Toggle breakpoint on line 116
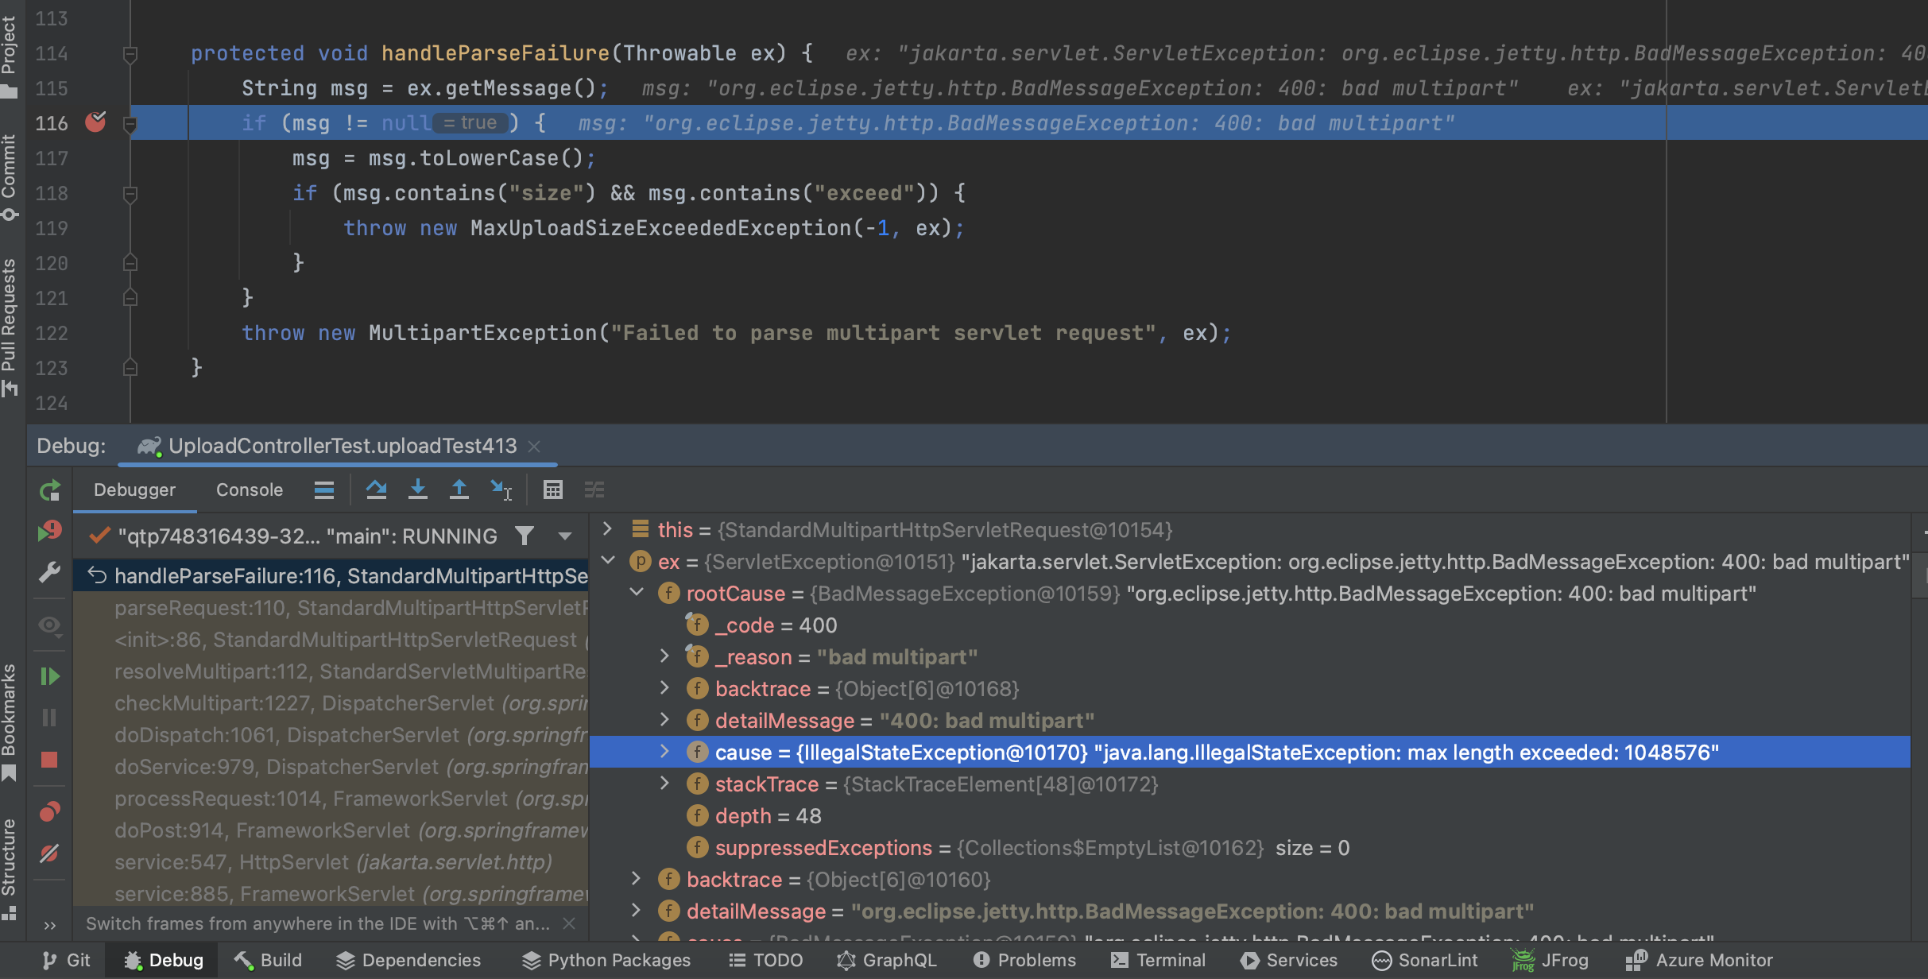 click(x=95, y=122)
